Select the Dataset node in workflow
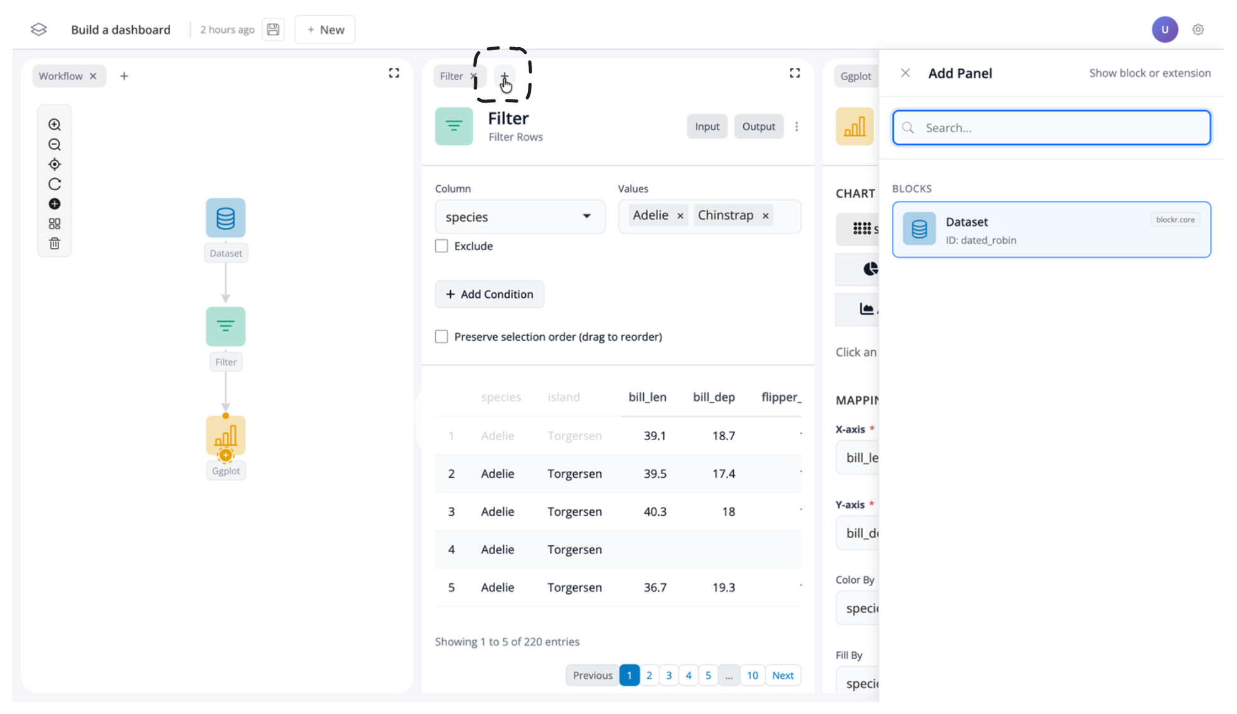The height and width of the screenshot is (714, 1237). (x=225, y=218)
